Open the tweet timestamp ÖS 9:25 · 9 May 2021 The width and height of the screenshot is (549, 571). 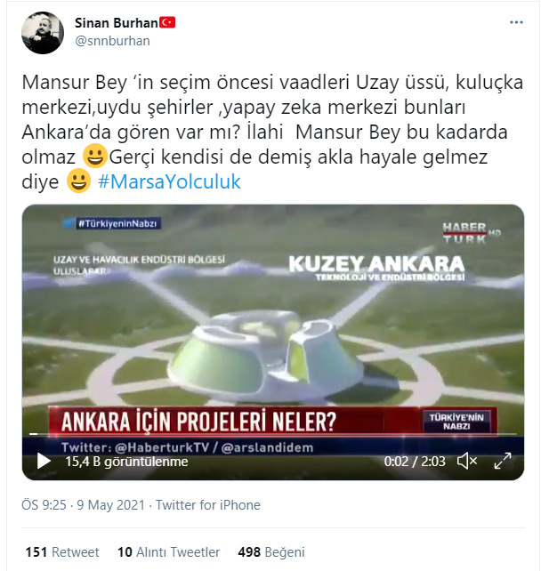pyautogui.click(x=83, y=505)
